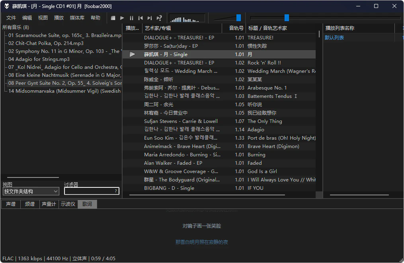The height and width of the screenshot is (263, 404).
Task: Select the Adagio track 1.14
Action: click(219, 130)
